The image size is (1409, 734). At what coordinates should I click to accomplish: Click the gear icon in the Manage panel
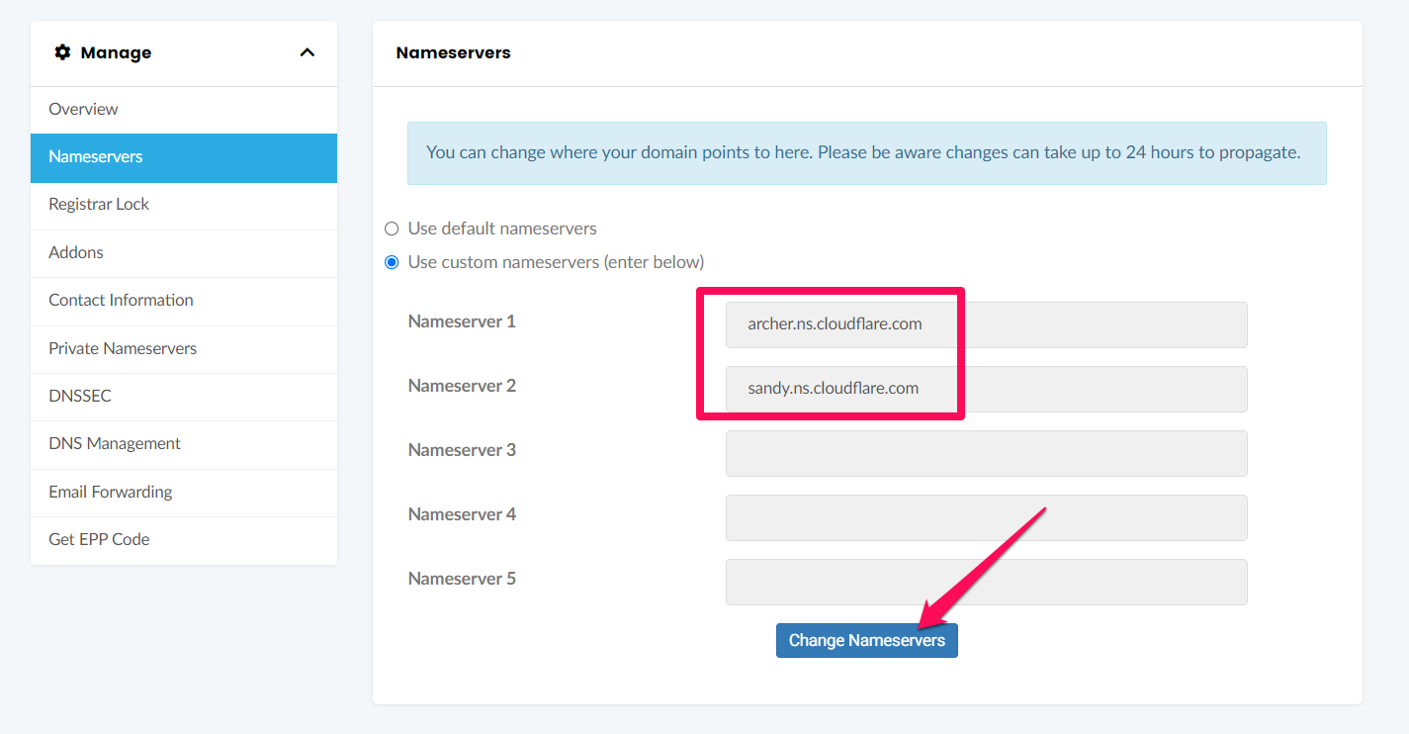click(x=63, y=52)
